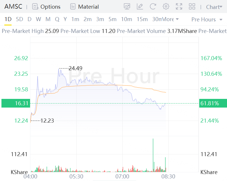Open the chart comparison monitor icon
The width and height of the screenshot is (227, 181).
127,7
